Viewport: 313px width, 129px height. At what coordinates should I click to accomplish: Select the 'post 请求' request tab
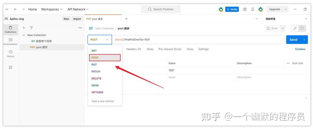pos(103,19)
